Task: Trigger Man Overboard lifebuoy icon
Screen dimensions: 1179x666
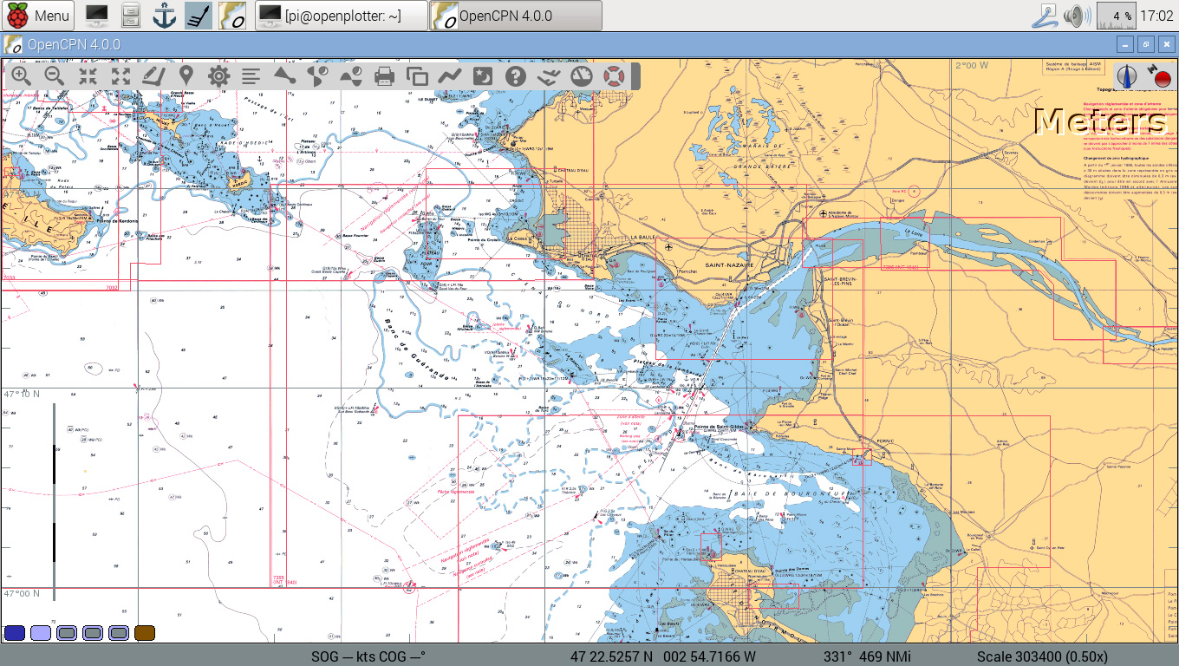Action: (x=614, y=76)
